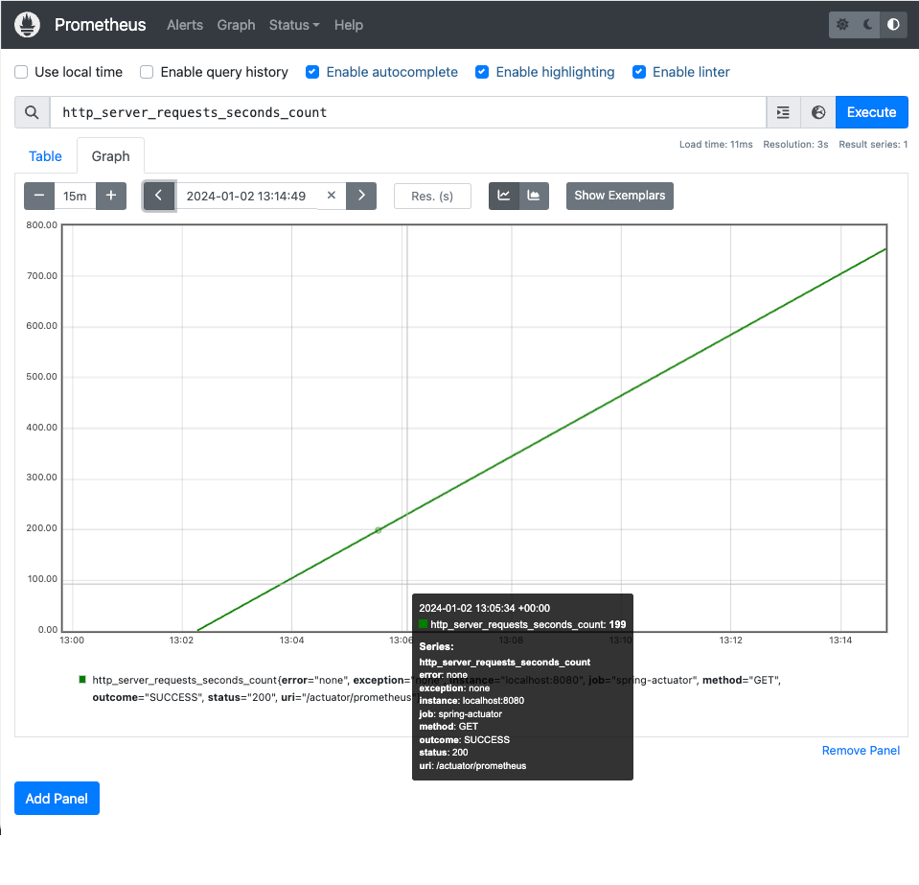The width and height of the screenshot is (919, 885).
Task: Increase the time range with plus
Action: pyautogui.click(x=111, y=196)
